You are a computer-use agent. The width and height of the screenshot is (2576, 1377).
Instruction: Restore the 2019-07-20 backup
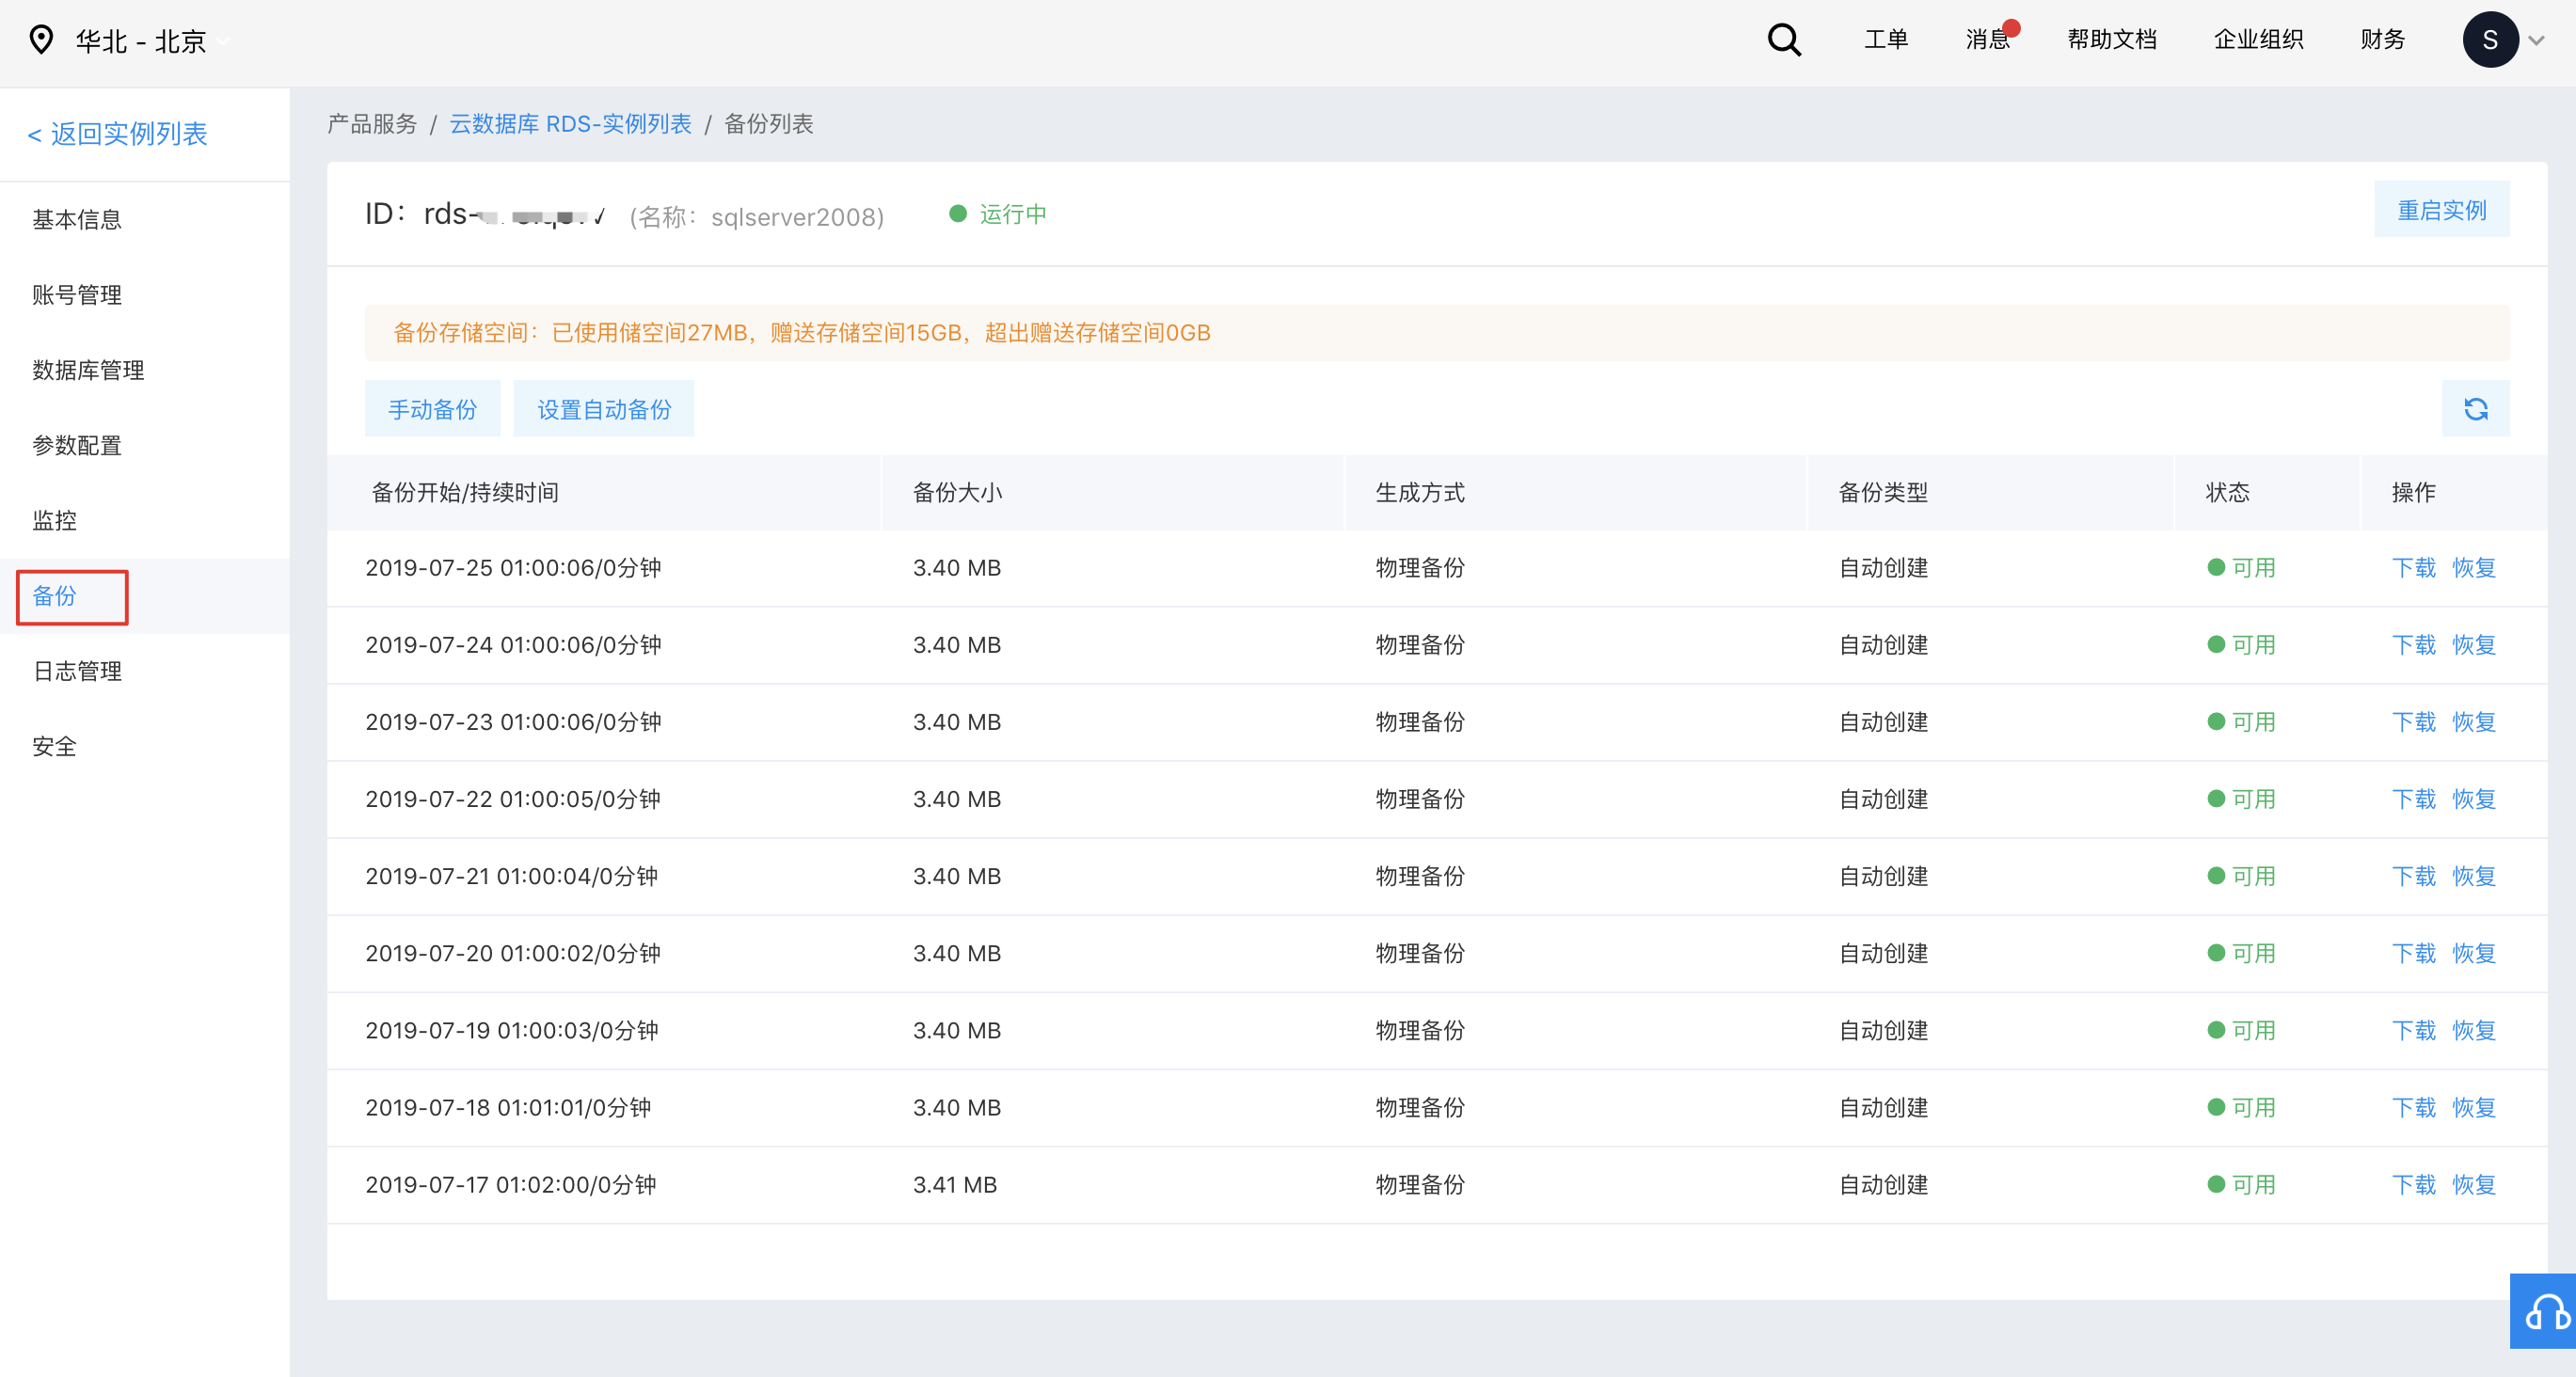[2474, 953]
